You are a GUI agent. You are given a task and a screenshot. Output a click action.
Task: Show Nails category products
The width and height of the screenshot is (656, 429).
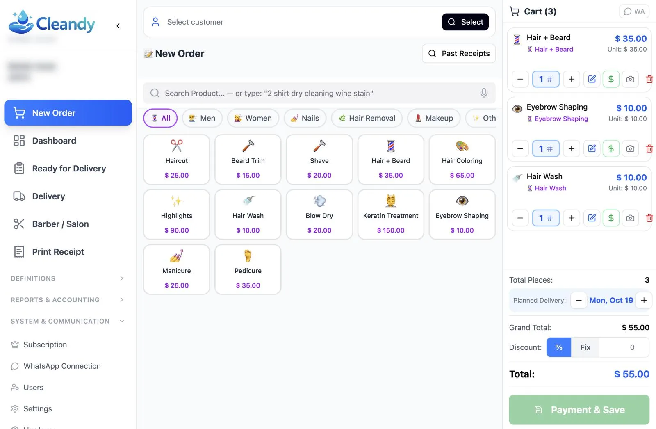[x=305, y=118]
